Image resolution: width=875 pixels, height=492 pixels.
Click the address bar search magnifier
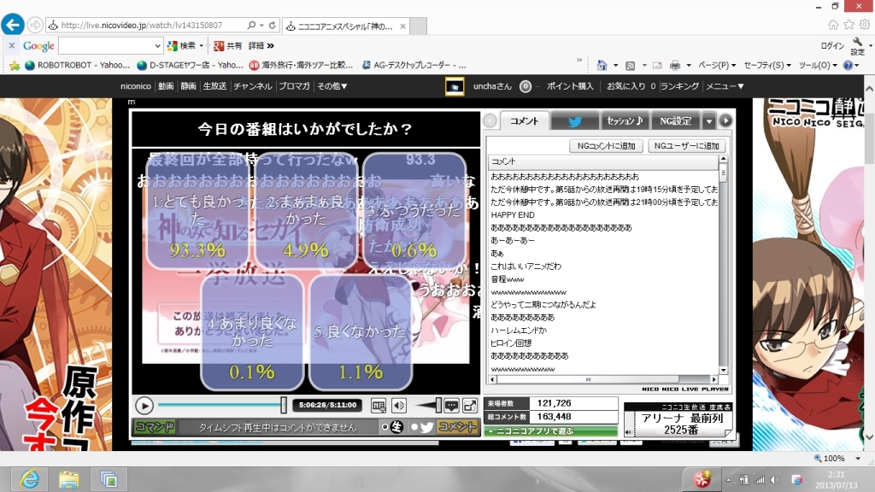point(252,25)
